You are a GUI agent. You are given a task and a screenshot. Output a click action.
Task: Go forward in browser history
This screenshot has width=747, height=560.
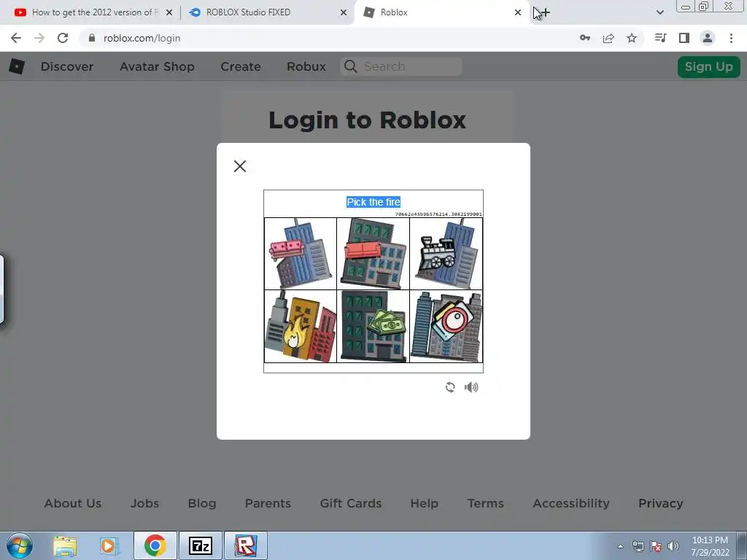(39, 38)
